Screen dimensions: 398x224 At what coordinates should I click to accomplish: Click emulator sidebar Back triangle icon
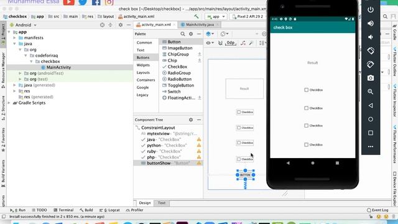(x=371, y=105)
